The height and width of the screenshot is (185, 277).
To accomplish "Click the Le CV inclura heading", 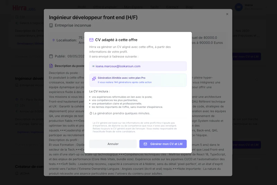I will click(99, 91).
